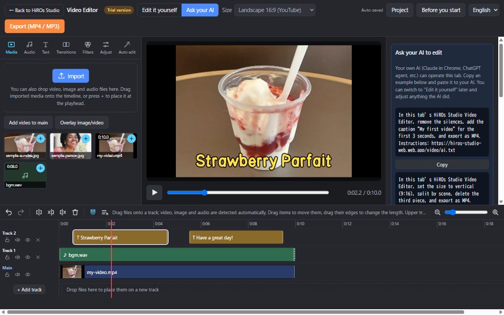504x315 pixels.
Task: Remove Track 2 with its X icon
Action: 38,240
